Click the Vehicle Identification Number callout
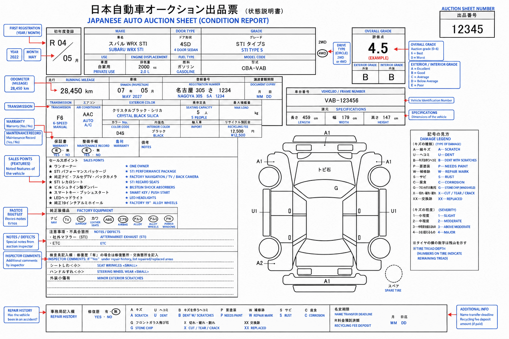This screenshot has width=509, height=339. point(431,100)
